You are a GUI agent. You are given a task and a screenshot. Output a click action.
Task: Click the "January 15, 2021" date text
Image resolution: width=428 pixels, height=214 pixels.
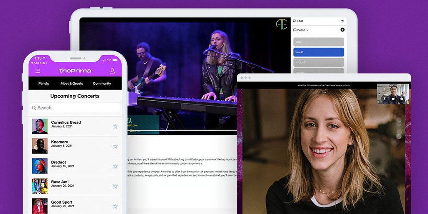(63, 166)
